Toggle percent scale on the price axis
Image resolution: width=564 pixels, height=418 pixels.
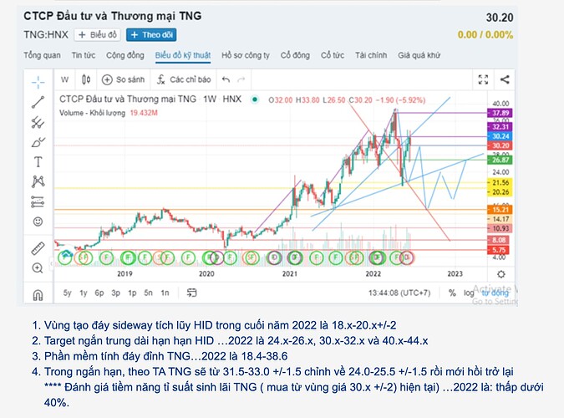(452, 293)
